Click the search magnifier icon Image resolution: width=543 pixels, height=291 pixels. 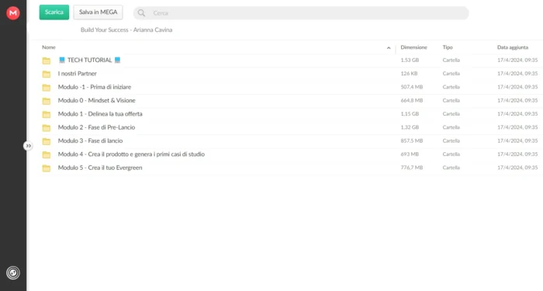(x=141, y=13)
